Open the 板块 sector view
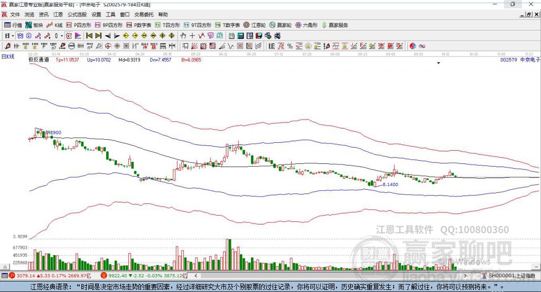This screenshot has height=292, width=541. tap(34, 25)
